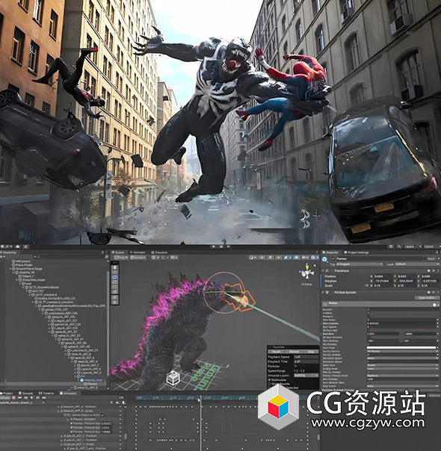Collapse the Ground Plane Stage hierarchy item
Screen dimensions: 441x451
[x=10, y=269]
